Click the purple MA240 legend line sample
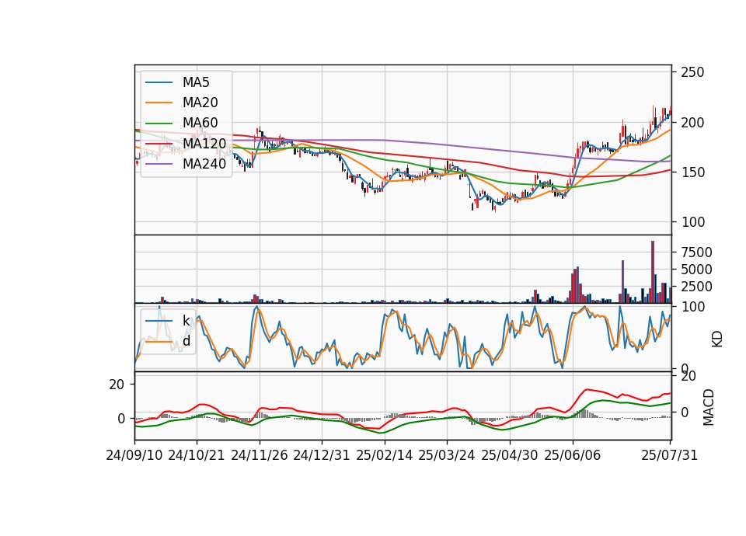This screenshot has height=536, width=746. click(x=159, y=164)
